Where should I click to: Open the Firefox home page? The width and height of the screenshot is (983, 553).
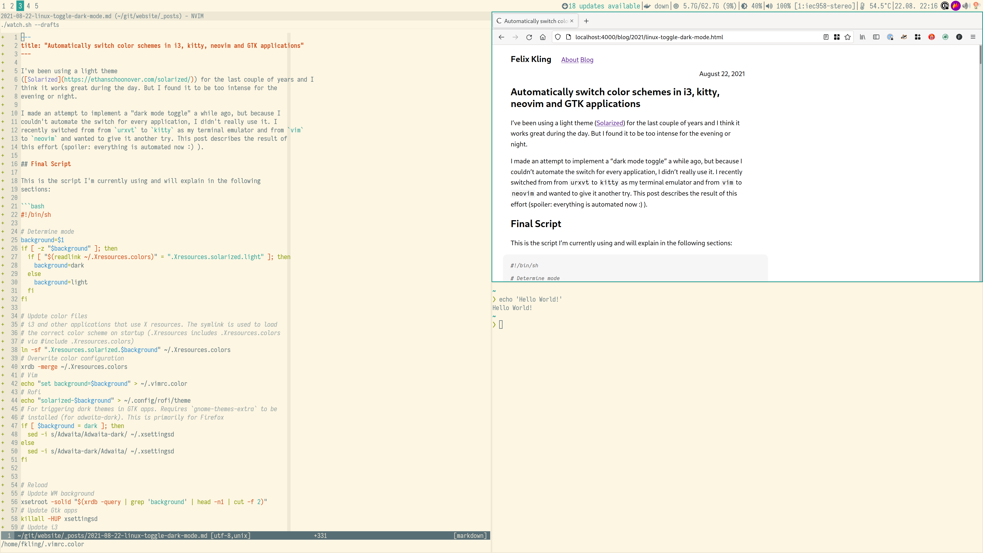click(x=543, y=37)
